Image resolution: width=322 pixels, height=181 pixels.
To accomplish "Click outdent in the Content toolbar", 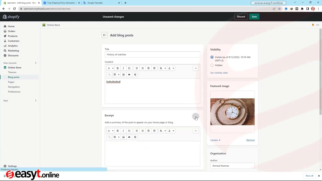I will pos(148,68).
